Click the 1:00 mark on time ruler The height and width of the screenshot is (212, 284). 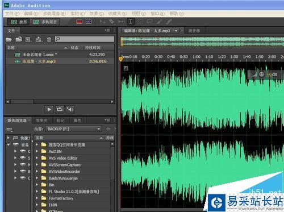point(197,57)
